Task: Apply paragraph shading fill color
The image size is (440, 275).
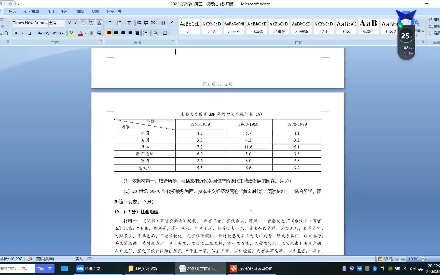Action: [155, 33]
